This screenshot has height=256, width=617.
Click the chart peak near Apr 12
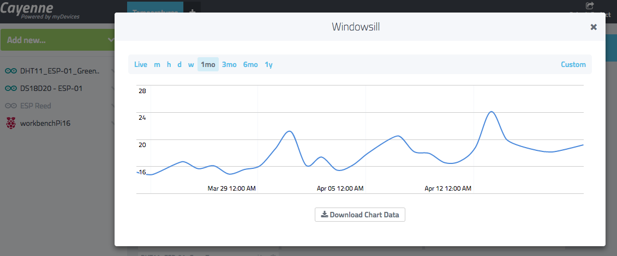(x=492, y=112)
